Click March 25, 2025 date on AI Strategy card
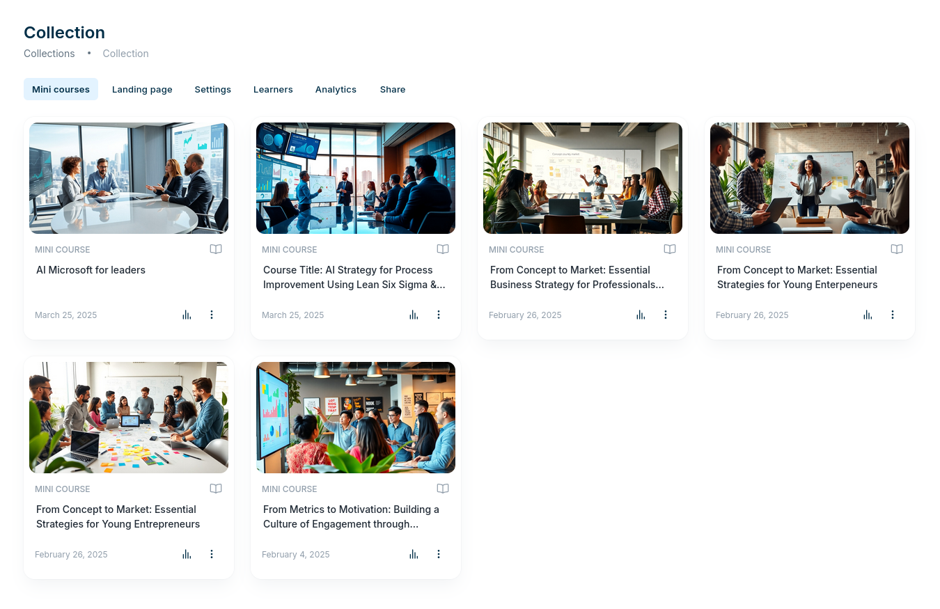This screenshot has height=609, width=940. (x=293, y=315)
